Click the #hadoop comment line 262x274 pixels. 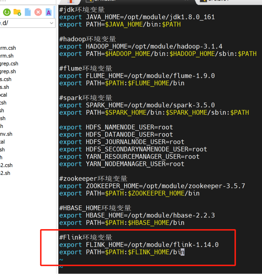(88, 39)
